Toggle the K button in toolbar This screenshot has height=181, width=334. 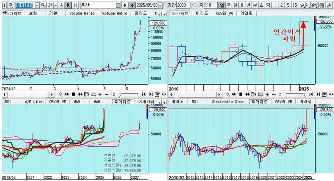click(x=68, y=5)
